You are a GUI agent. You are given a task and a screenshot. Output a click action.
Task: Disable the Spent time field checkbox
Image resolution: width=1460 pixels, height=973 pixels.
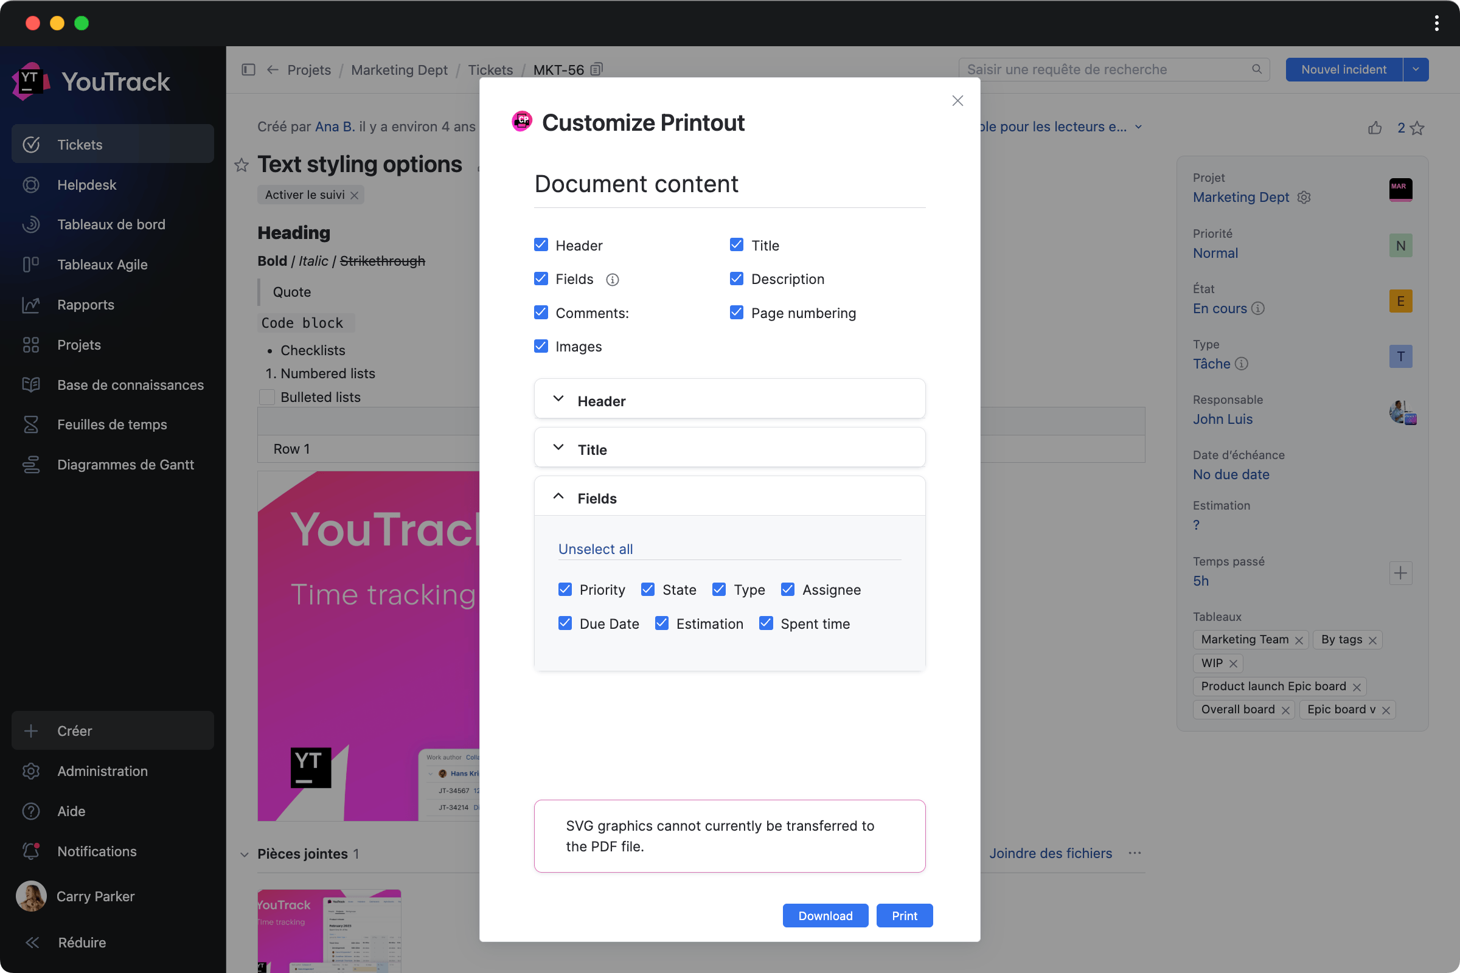click(x=766, y=623)
